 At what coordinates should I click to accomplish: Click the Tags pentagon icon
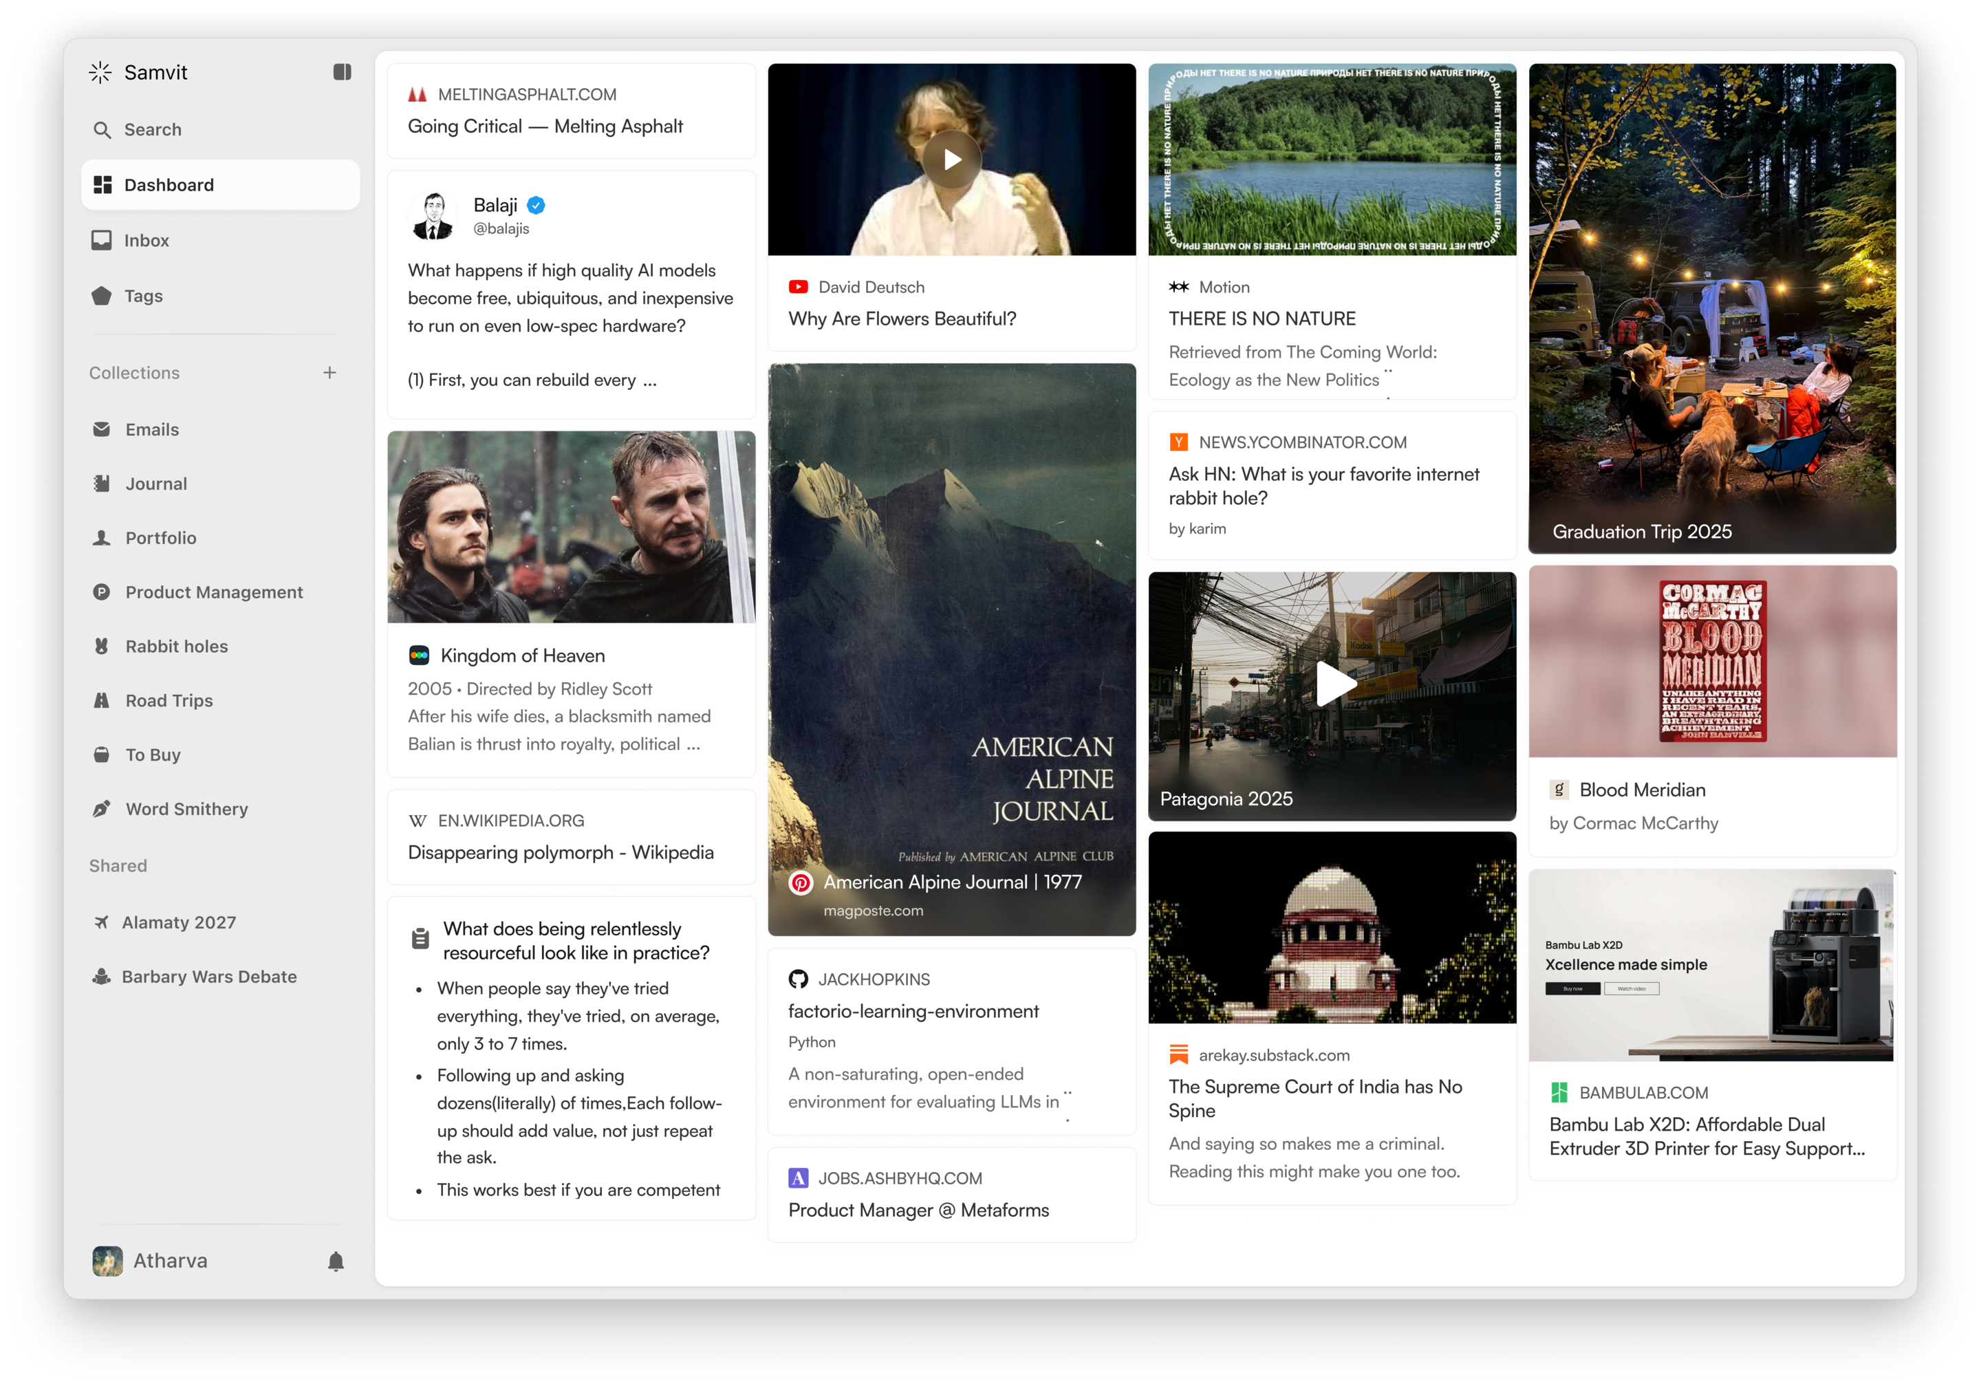click(102, 296)
